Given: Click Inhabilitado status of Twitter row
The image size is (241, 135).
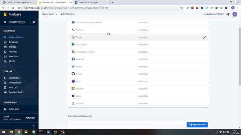Looking at the screenshot, I should coord(143,67).
